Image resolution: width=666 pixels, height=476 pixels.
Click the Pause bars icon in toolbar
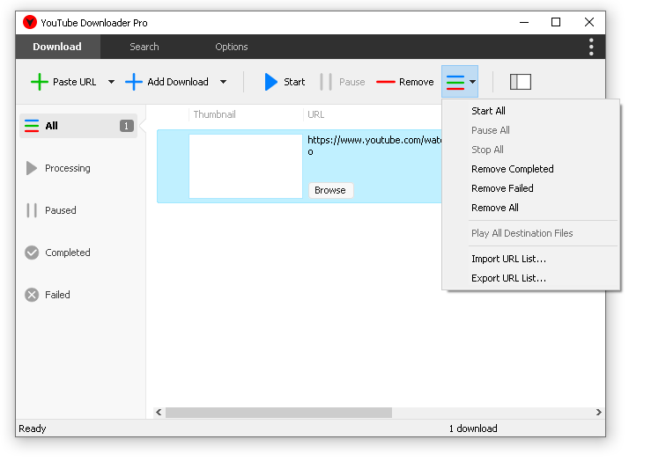(x=326, y=82)
